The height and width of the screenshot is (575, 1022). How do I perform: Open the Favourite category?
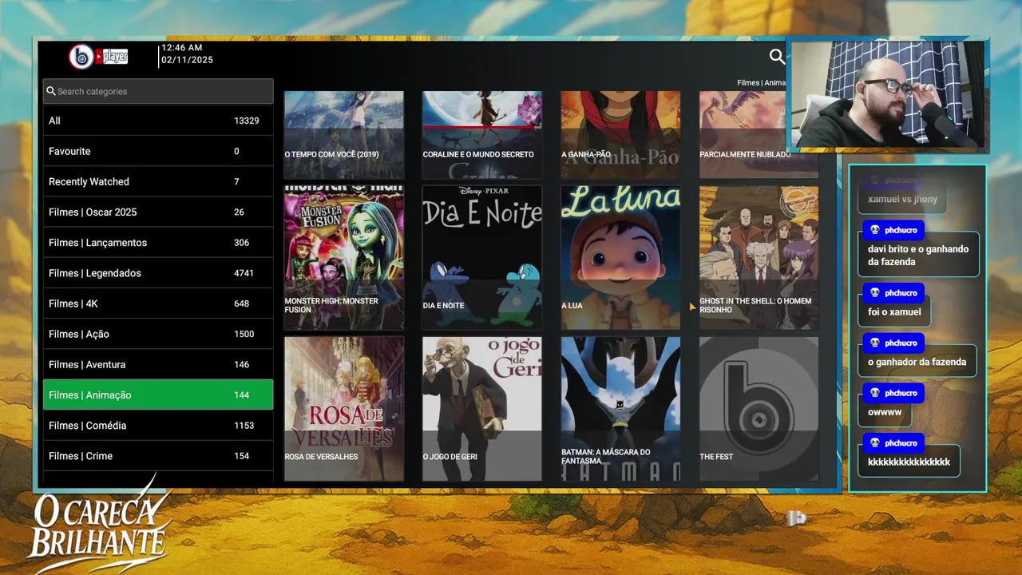click(158, 151)
